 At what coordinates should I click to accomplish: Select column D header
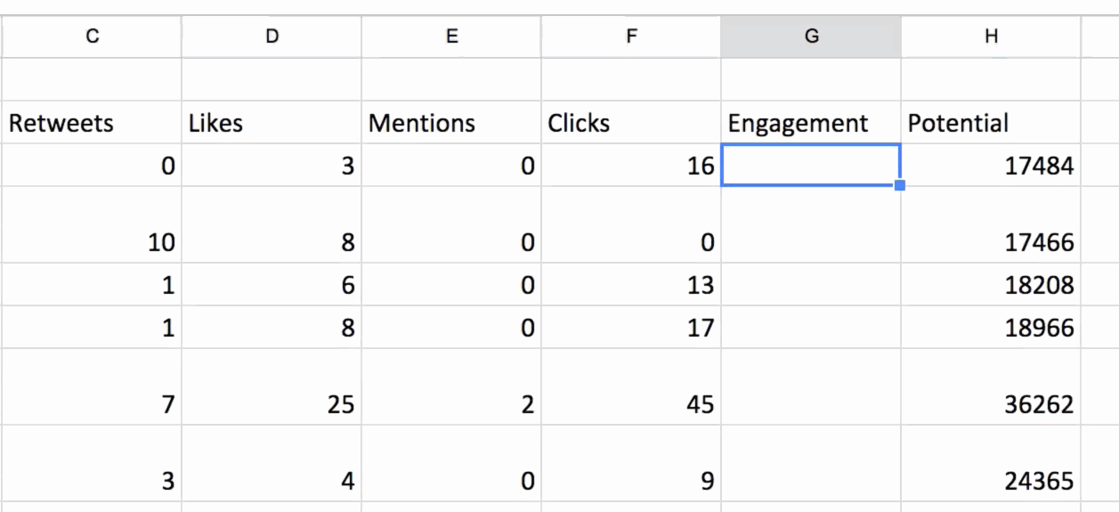272,37
